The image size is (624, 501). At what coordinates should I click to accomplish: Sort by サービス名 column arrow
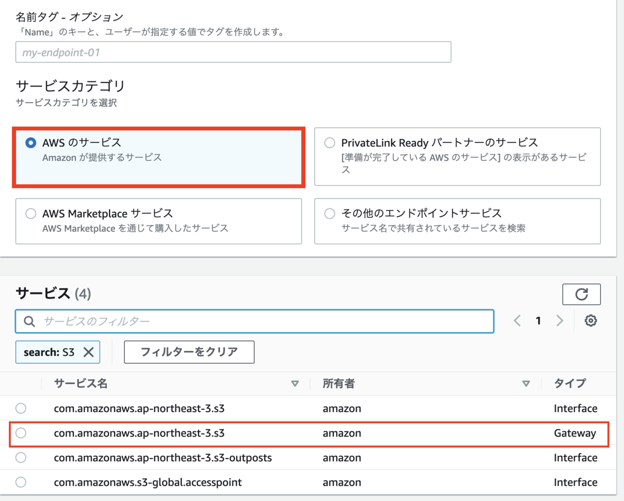pos(295,384)
